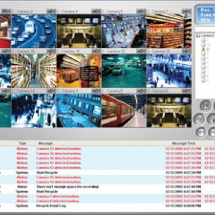
Task: Select the alarm row about not enough recording space
Action: [107, 187]
